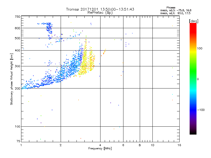Select the "mean, sd,O: -75.8, 16.8" line

[x=176, y=10]
